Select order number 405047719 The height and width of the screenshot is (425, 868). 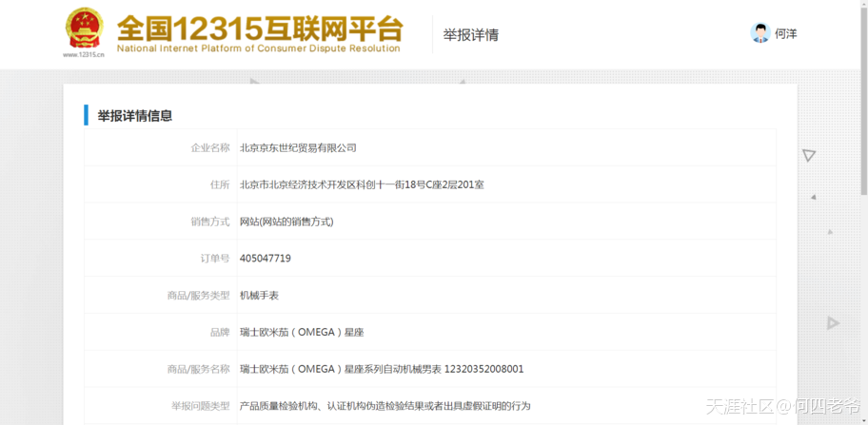[266, 258]
